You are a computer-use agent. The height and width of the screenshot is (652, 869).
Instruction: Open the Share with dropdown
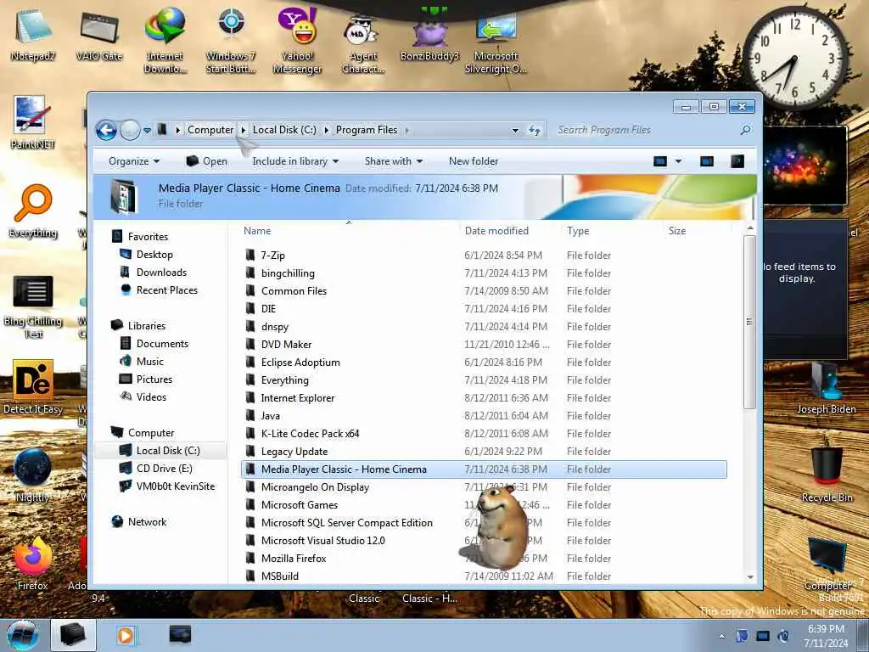tap(394, 161)
